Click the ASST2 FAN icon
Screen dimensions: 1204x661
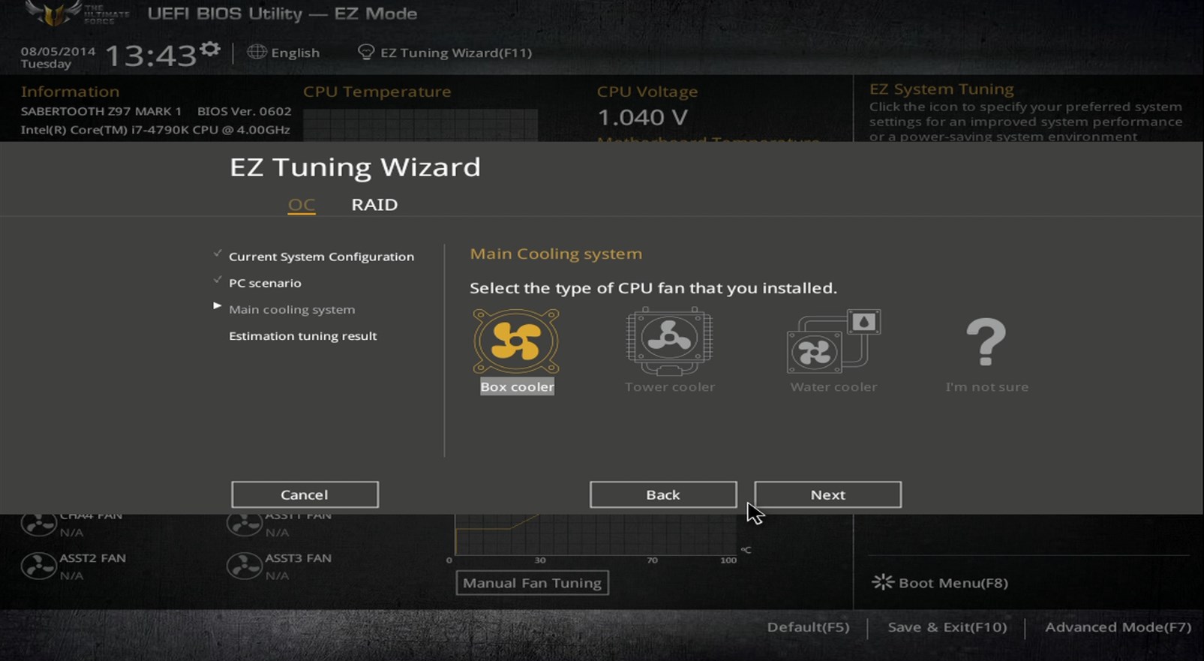38,566
